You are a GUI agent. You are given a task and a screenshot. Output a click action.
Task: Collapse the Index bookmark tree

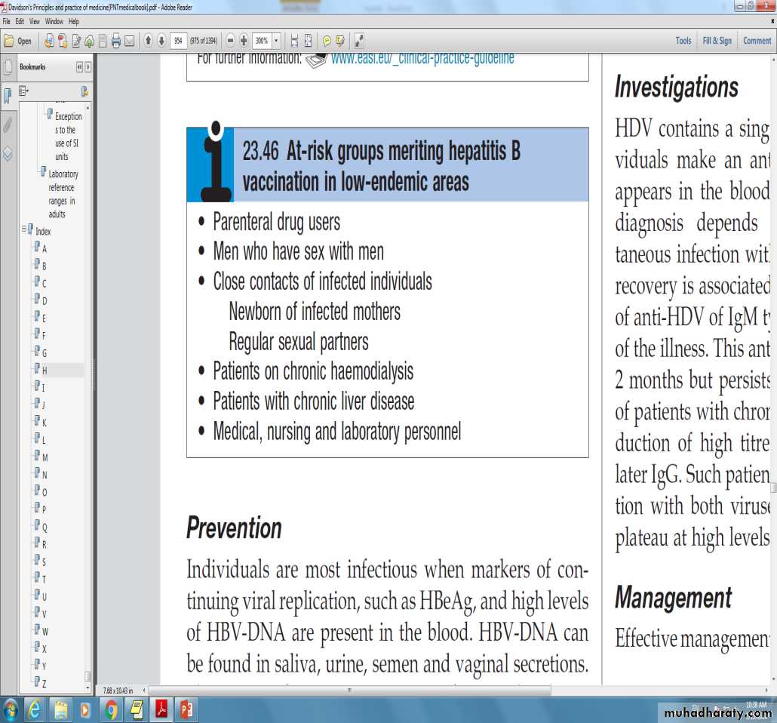point(24,229)
